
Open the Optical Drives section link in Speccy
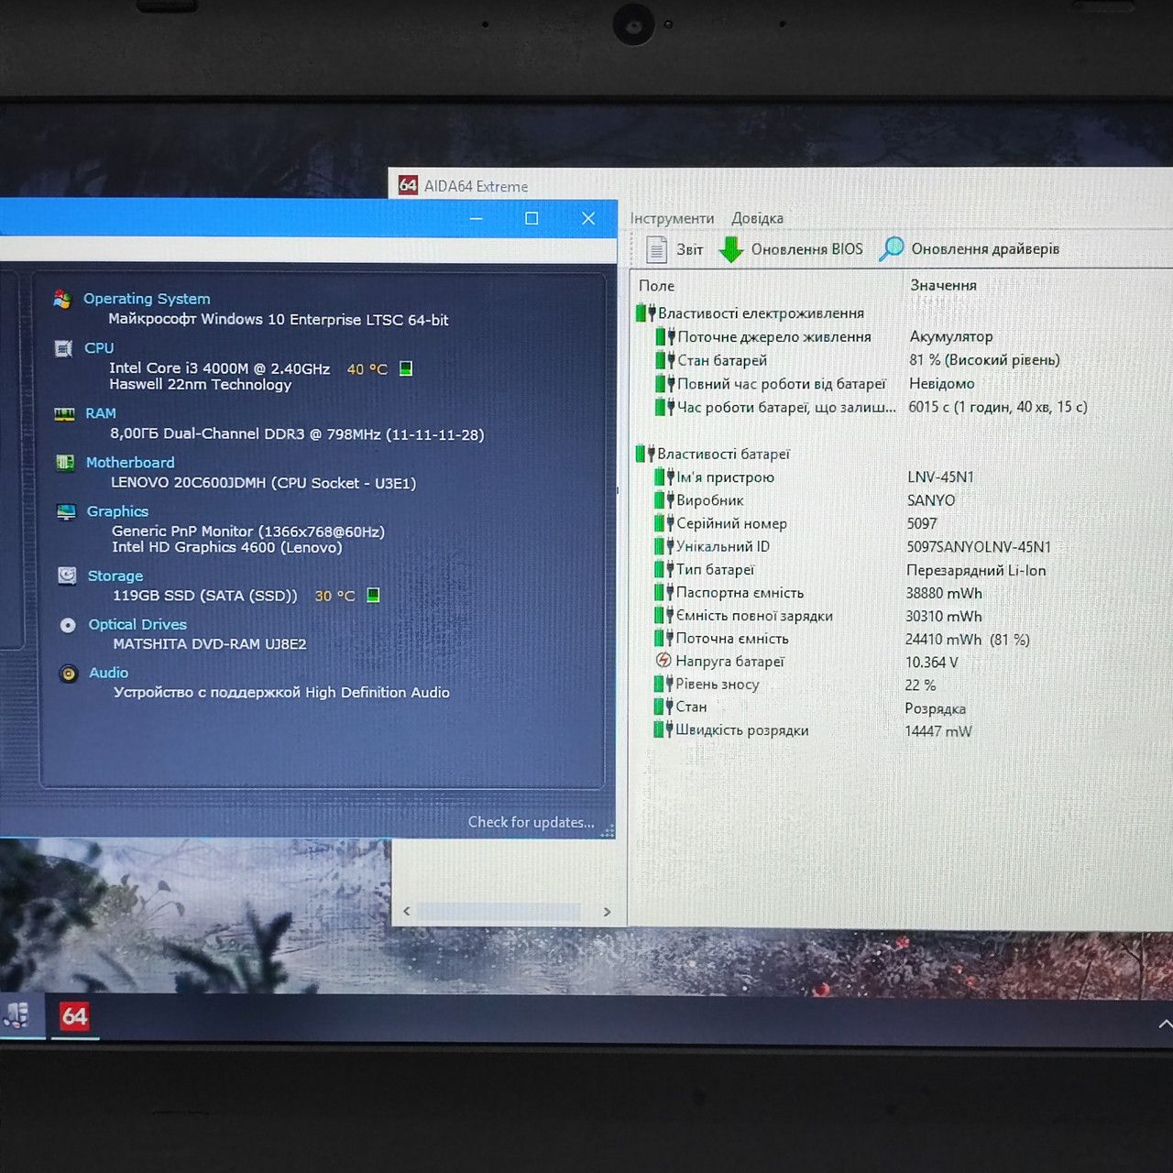click(137, 624)
